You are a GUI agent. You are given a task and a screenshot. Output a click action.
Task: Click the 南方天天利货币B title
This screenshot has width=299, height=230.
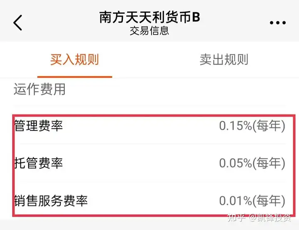[x=149, y=17]
